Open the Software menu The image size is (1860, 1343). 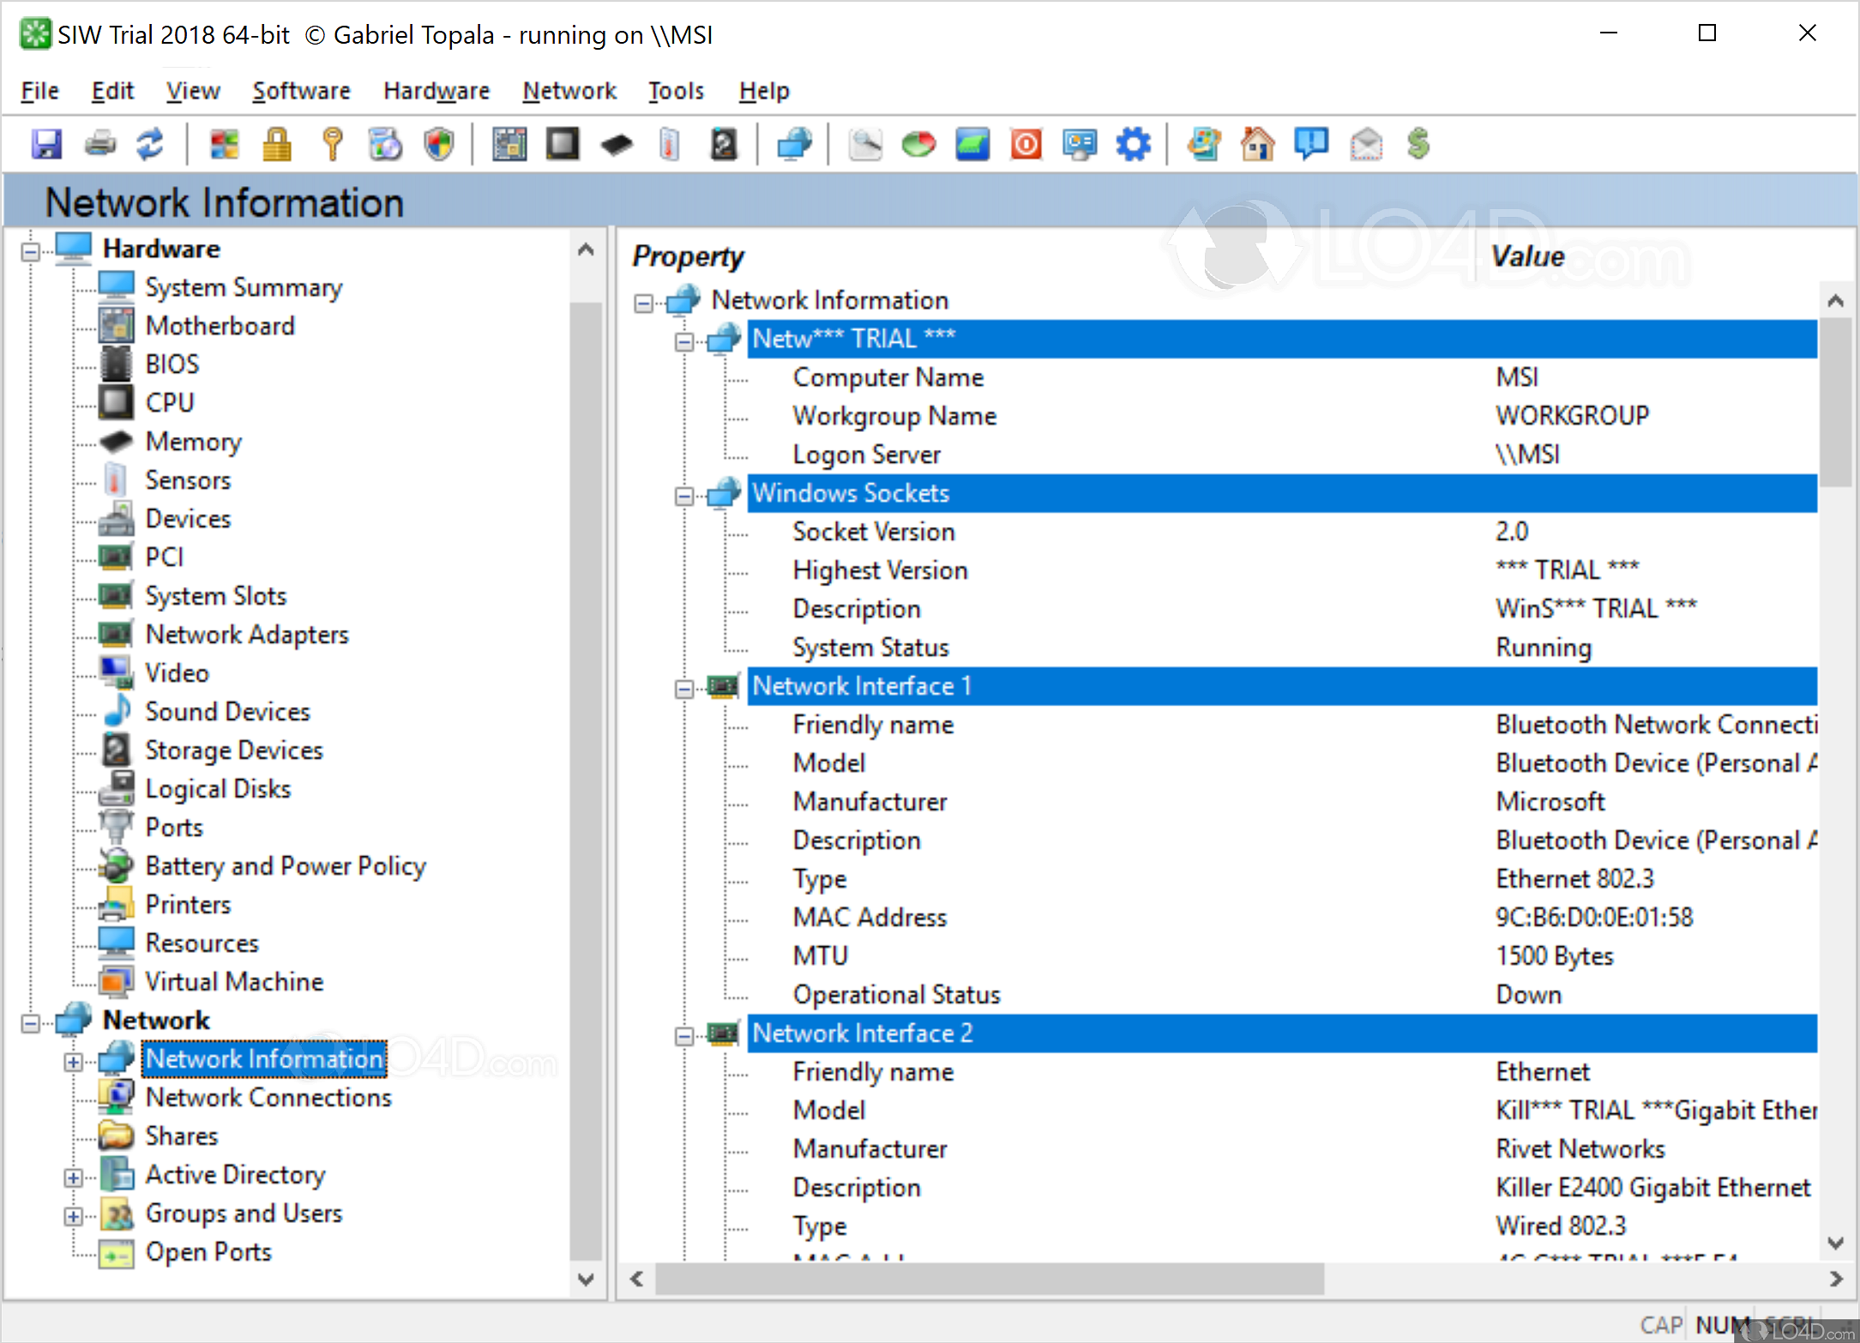tap(301, 91)
